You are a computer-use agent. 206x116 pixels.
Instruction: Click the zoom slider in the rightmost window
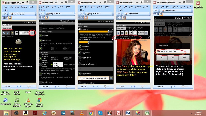tap(182, 87)
